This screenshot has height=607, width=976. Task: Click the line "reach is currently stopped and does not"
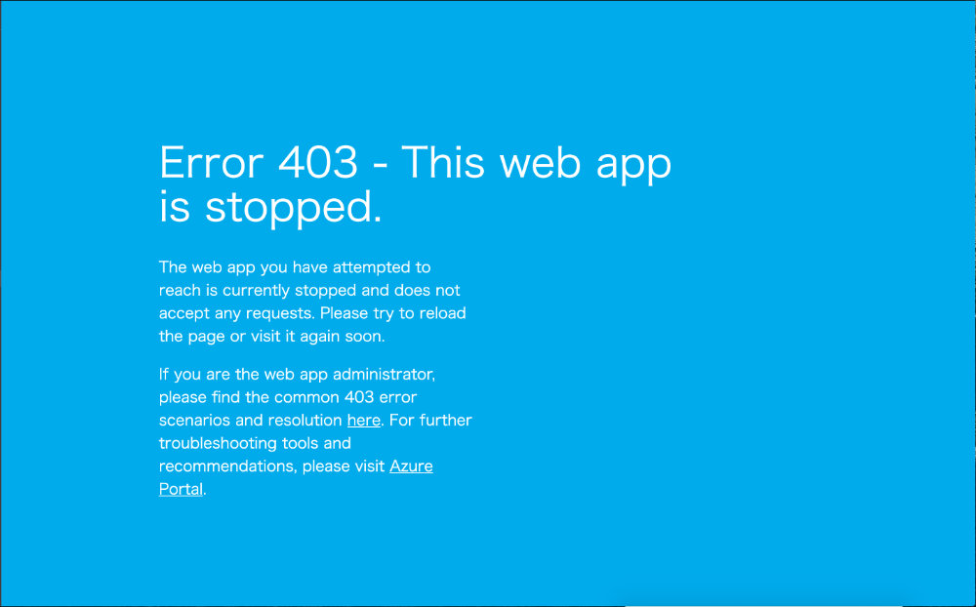point(309,290)
